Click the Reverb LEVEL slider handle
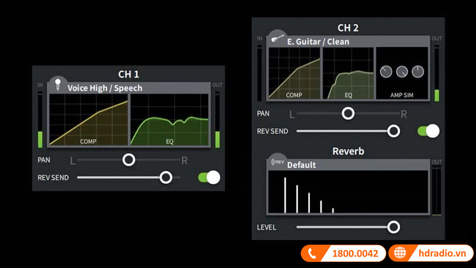The image size is (476, 268). pyautogui.click(x=393, y=227)
